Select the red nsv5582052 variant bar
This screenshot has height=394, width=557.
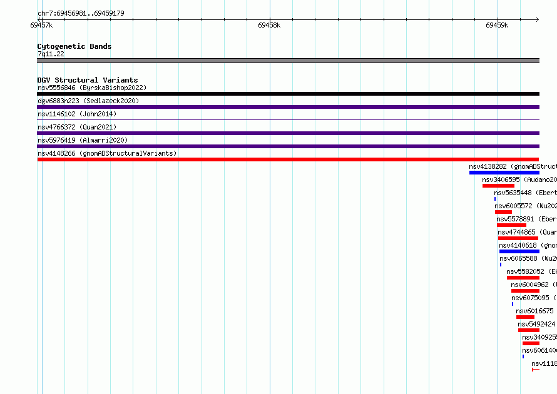[x=523, y=278]
